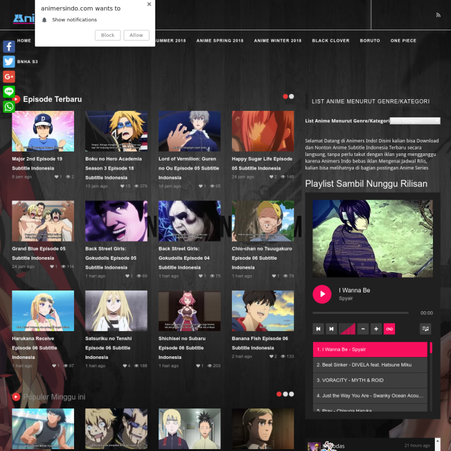Open Pilih Kategori genre dropdown
The height and width of the screenshot is (451, 451).
point(415,121)
